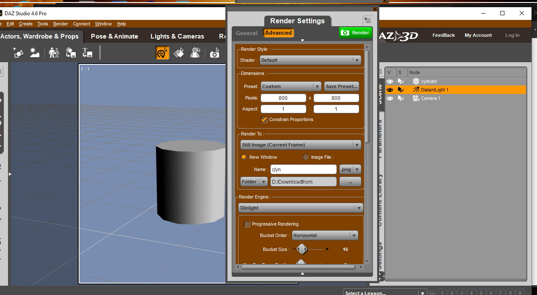Screen dimensions: 537x295
Task: Select the figure region selection tool
Action: click(x=195, y=53)
